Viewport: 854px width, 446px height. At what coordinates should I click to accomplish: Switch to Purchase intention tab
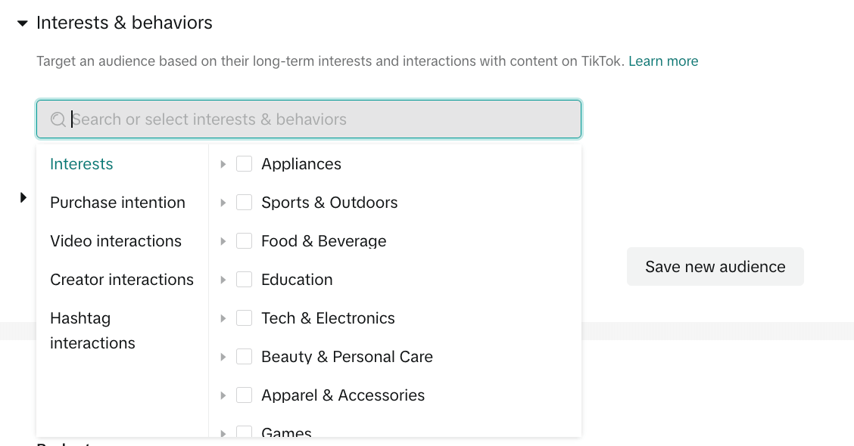[x=117, y=203]
